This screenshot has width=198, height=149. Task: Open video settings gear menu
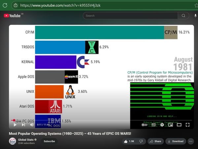[x=162, y=125]
